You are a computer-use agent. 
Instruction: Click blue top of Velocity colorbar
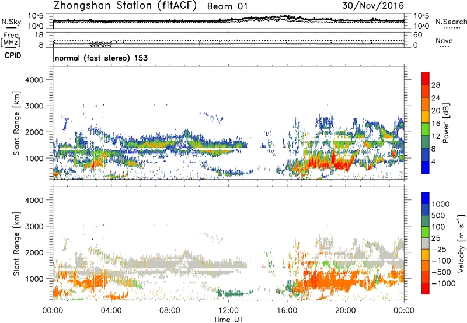(426, 198)
